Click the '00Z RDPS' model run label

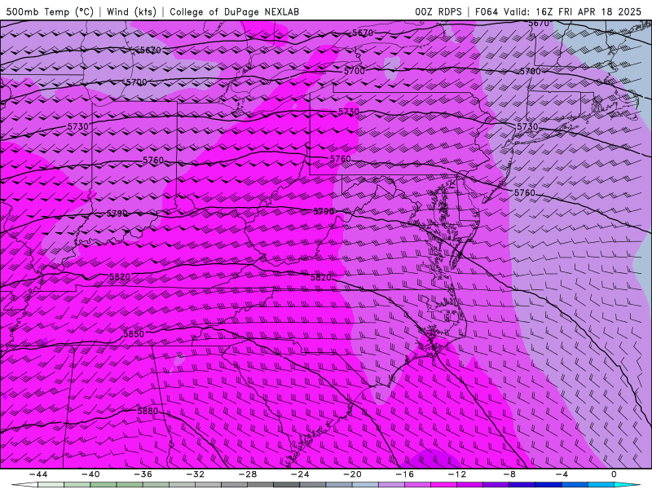438,11
